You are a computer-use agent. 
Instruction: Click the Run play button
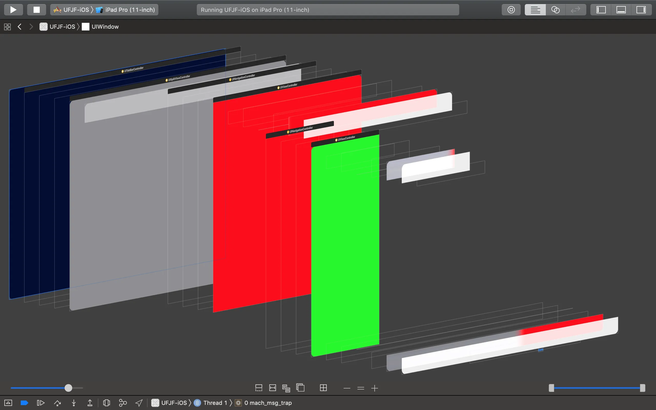13,10
